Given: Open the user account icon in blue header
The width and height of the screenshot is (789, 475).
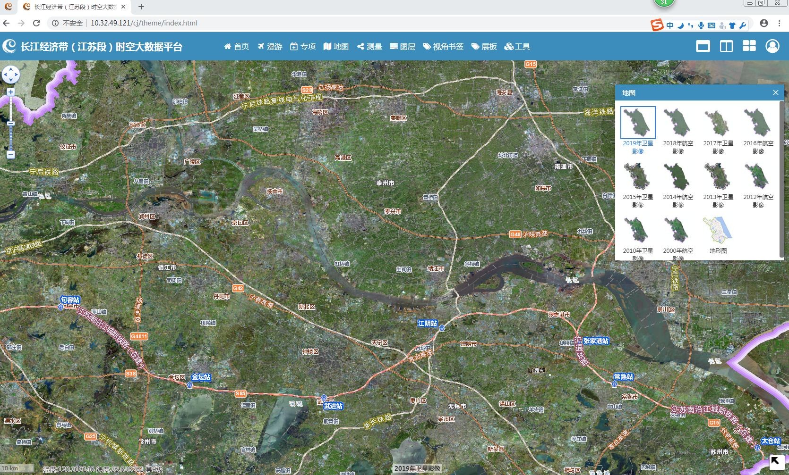Looking at the screenshot, I should click(772, 46).
